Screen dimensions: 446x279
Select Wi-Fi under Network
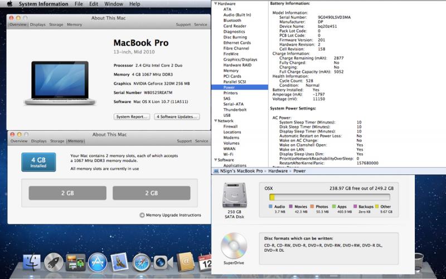[228, 154]
